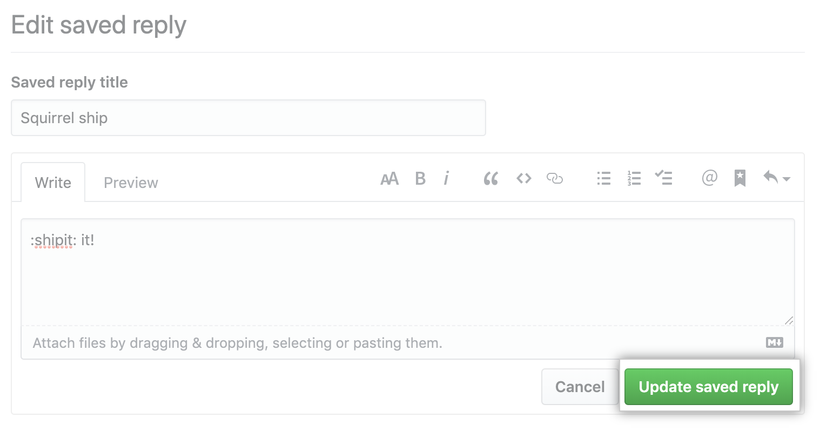The width and height of the screenshot is (820, 431).
Task: Insert a task list
Action: [664, 179]
